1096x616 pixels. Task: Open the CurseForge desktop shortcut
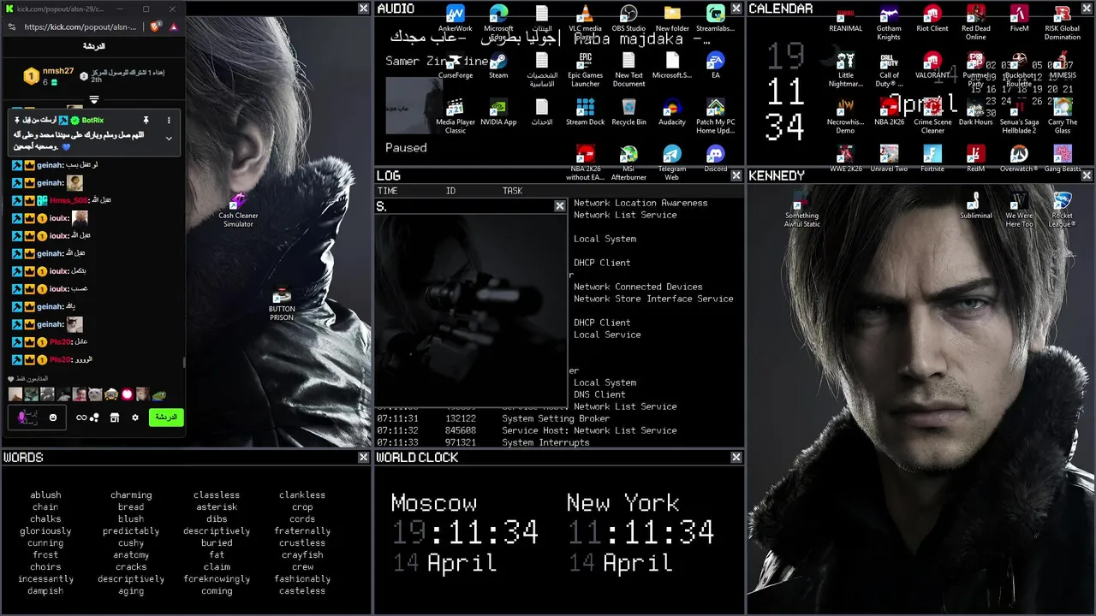point(455,66)
